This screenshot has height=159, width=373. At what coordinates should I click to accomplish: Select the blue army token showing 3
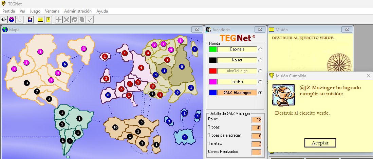pos(169,121)
